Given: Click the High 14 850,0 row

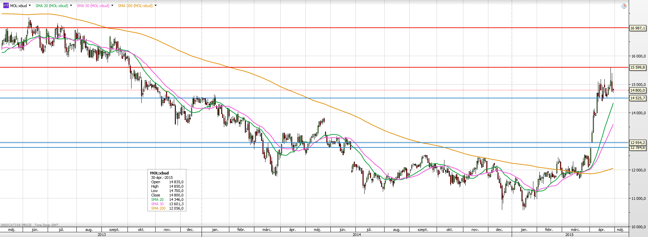Looking at the screenshot, I should (167, 186).
